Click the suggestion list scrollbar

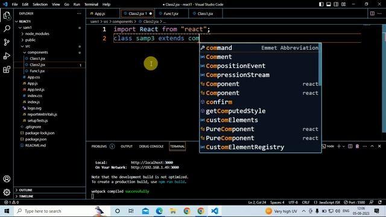320,64
